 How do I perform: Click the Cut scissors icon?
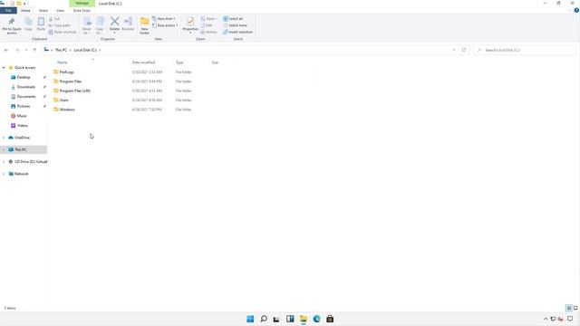(51, 18)
